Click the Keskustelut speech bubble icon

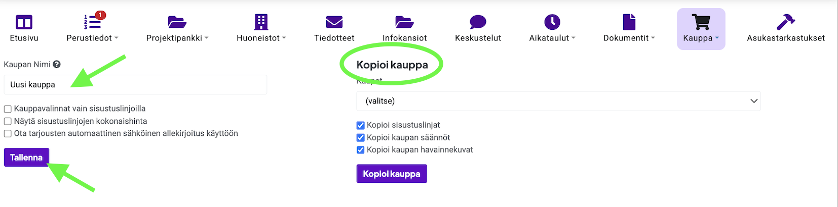click(x=478, y=22)
